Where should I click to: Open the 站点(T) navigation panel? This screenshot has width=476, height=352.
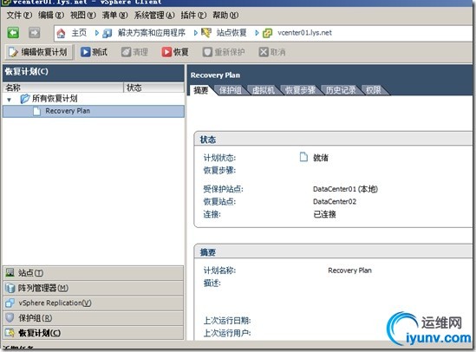[93, 273]
